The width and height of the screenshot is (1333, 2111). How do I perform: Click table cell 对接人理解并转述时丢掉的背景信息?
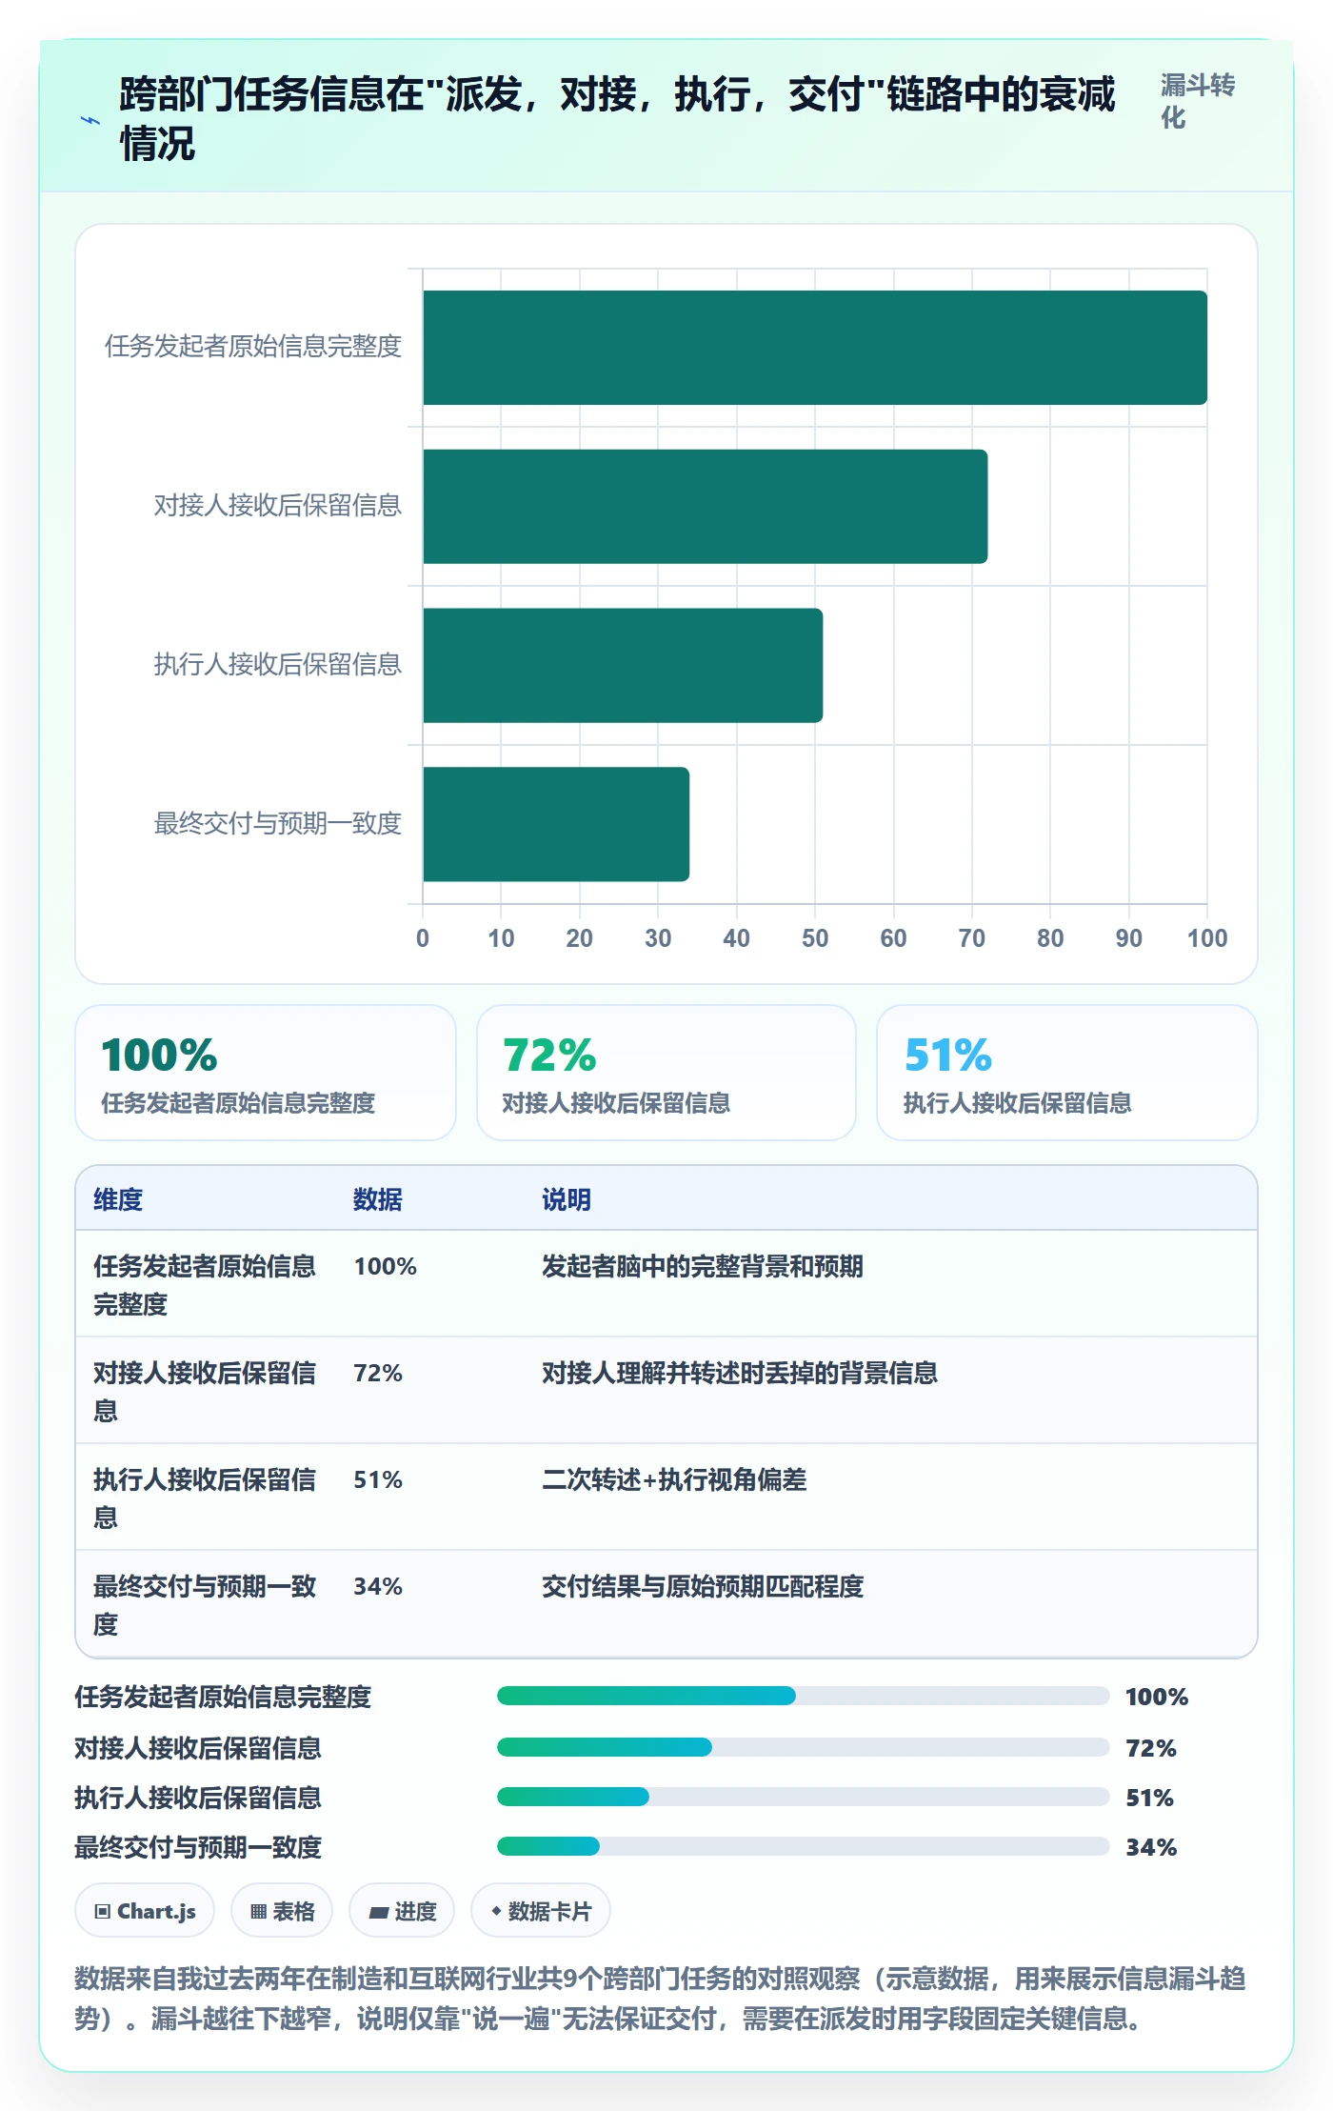pos(740,1373)
